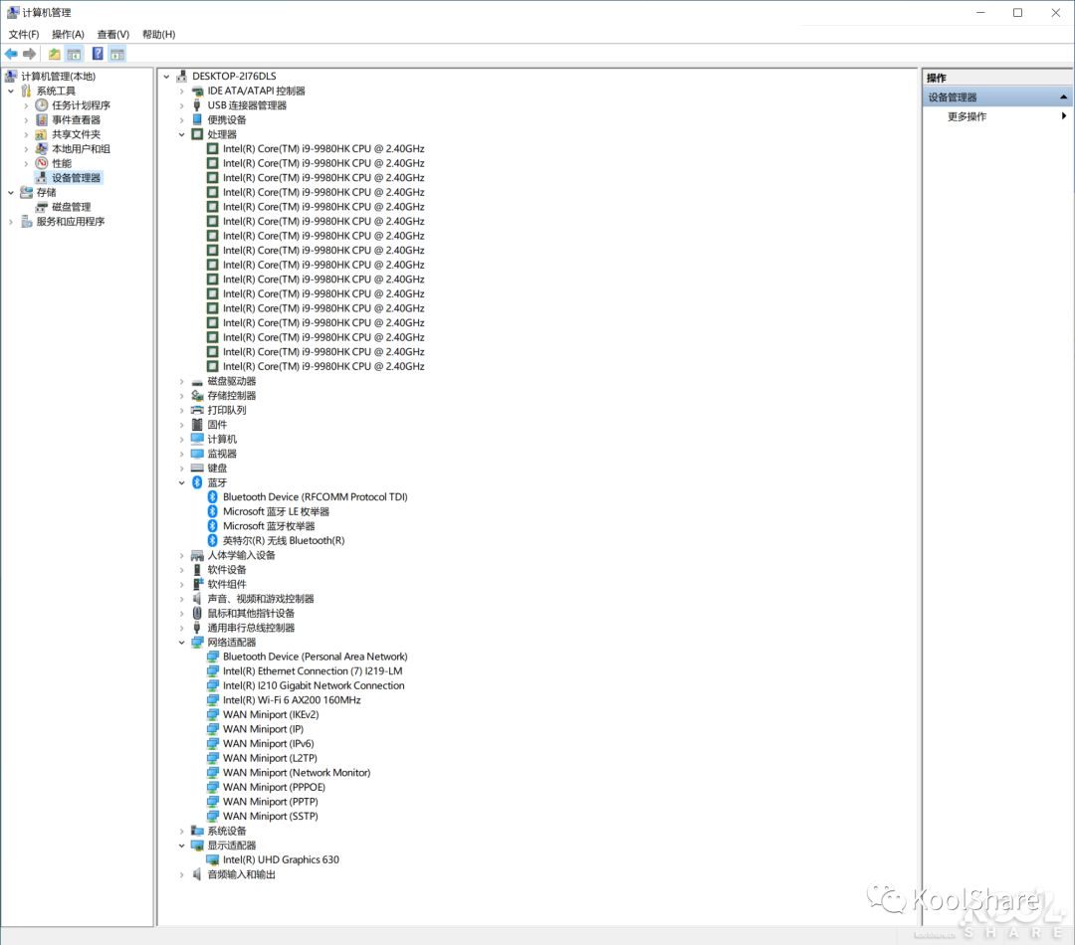Select the Firmware (固件) category
The image size is (1075, 945).
217,425
